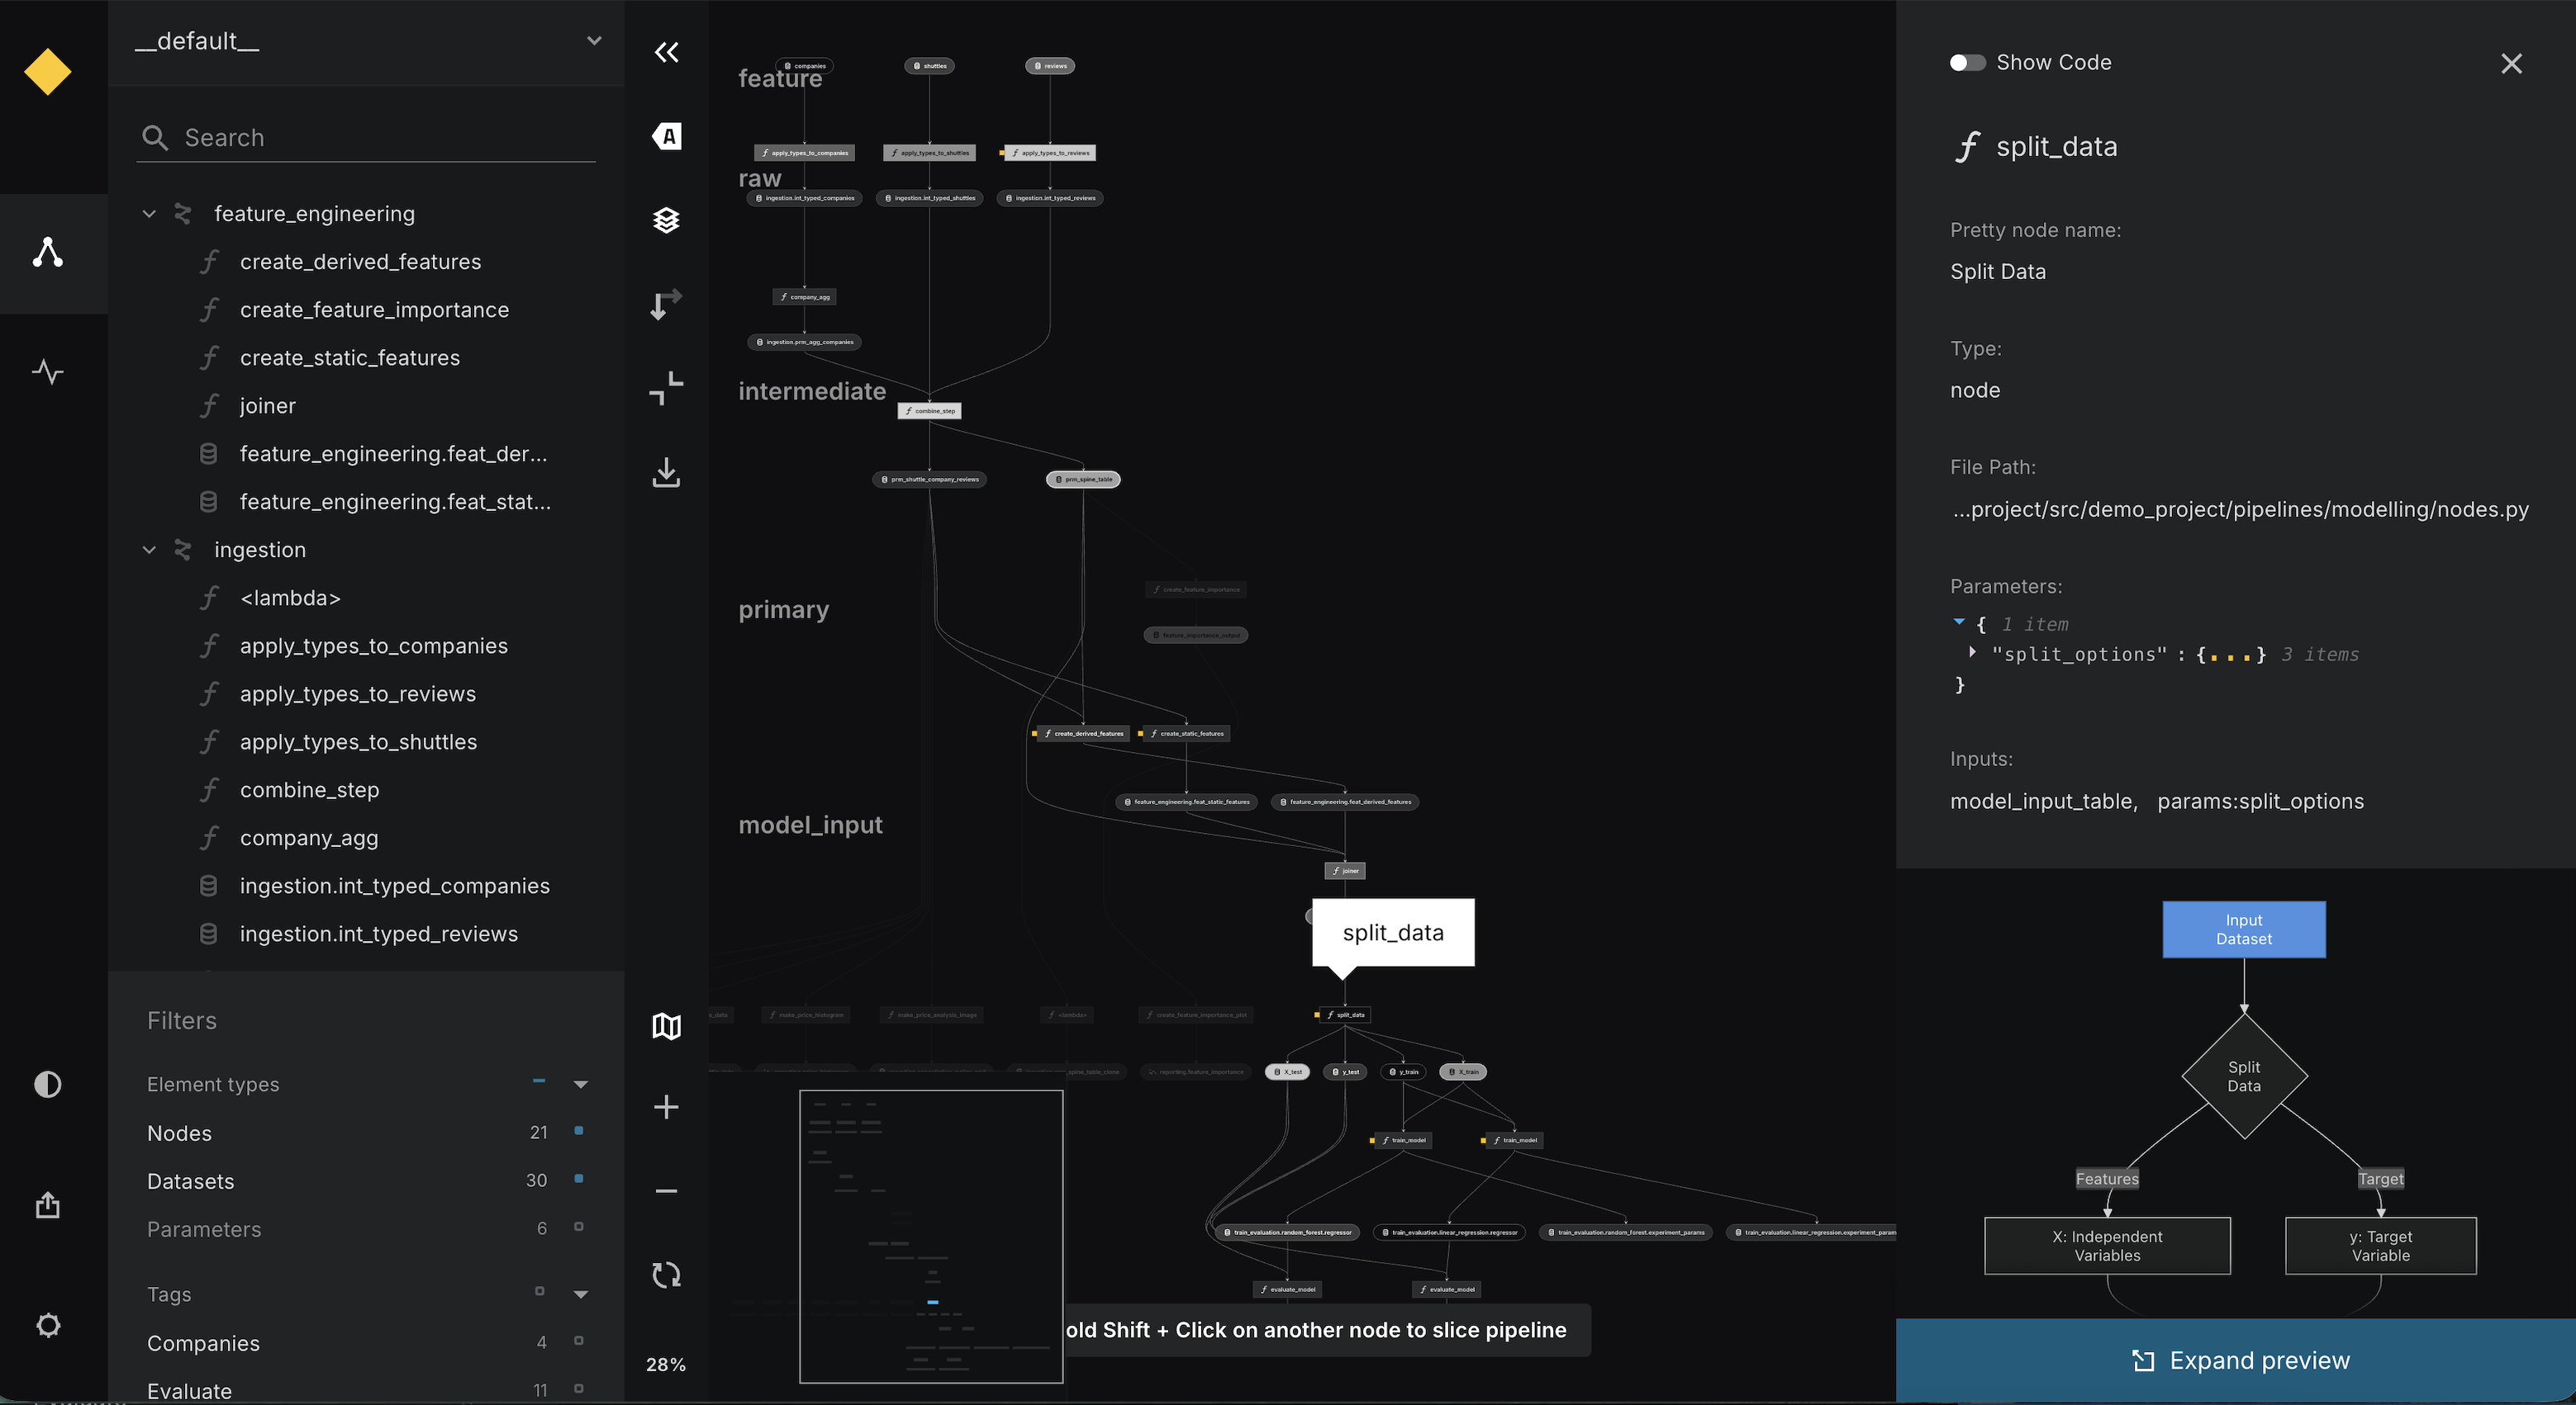Collapse the Tags filter section
This screenshot has height=1405, width=2576.
coord(581,1294)
